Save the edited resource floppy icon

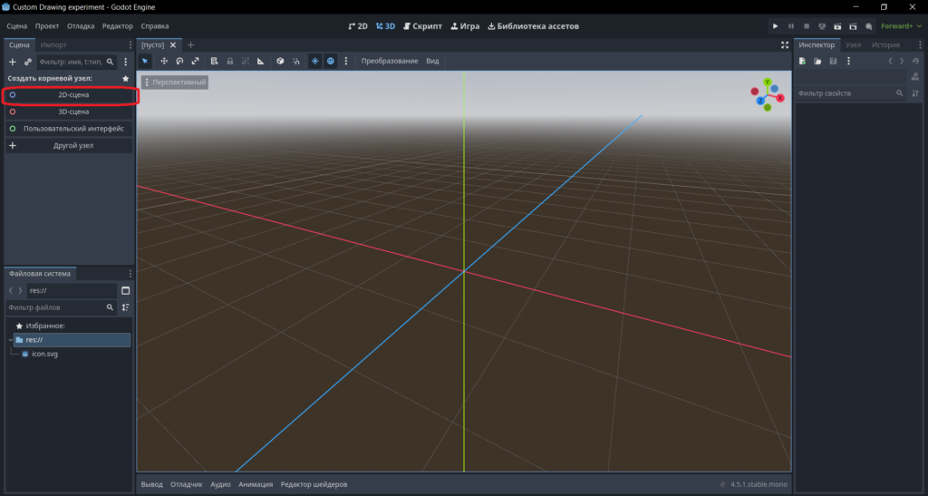[833, 61]
